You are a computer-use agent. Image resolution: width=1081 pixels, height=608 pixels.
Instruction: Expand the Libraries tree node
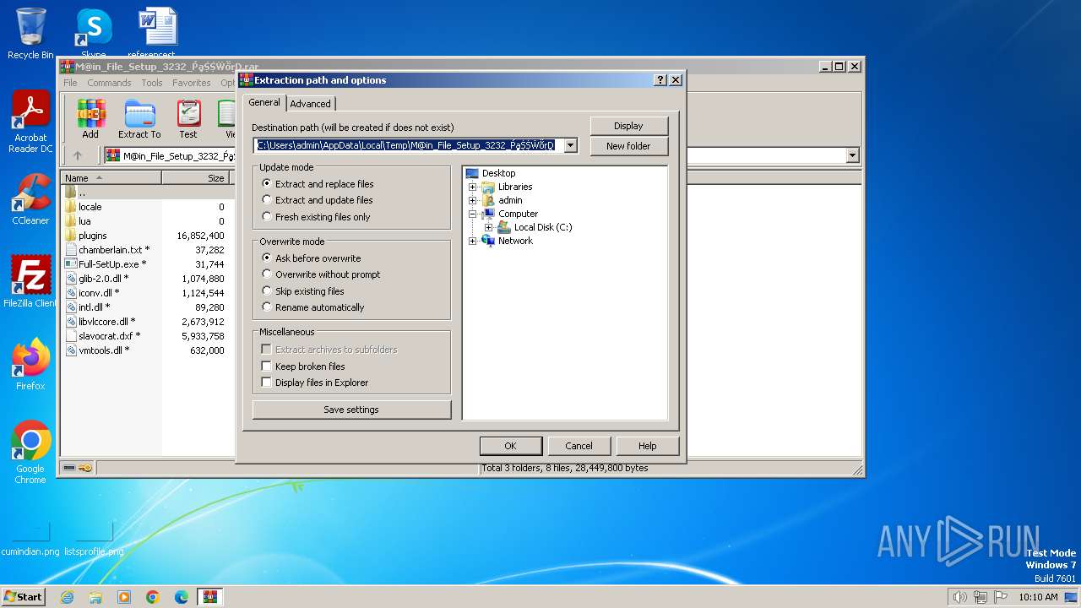(x=472, y=187)
